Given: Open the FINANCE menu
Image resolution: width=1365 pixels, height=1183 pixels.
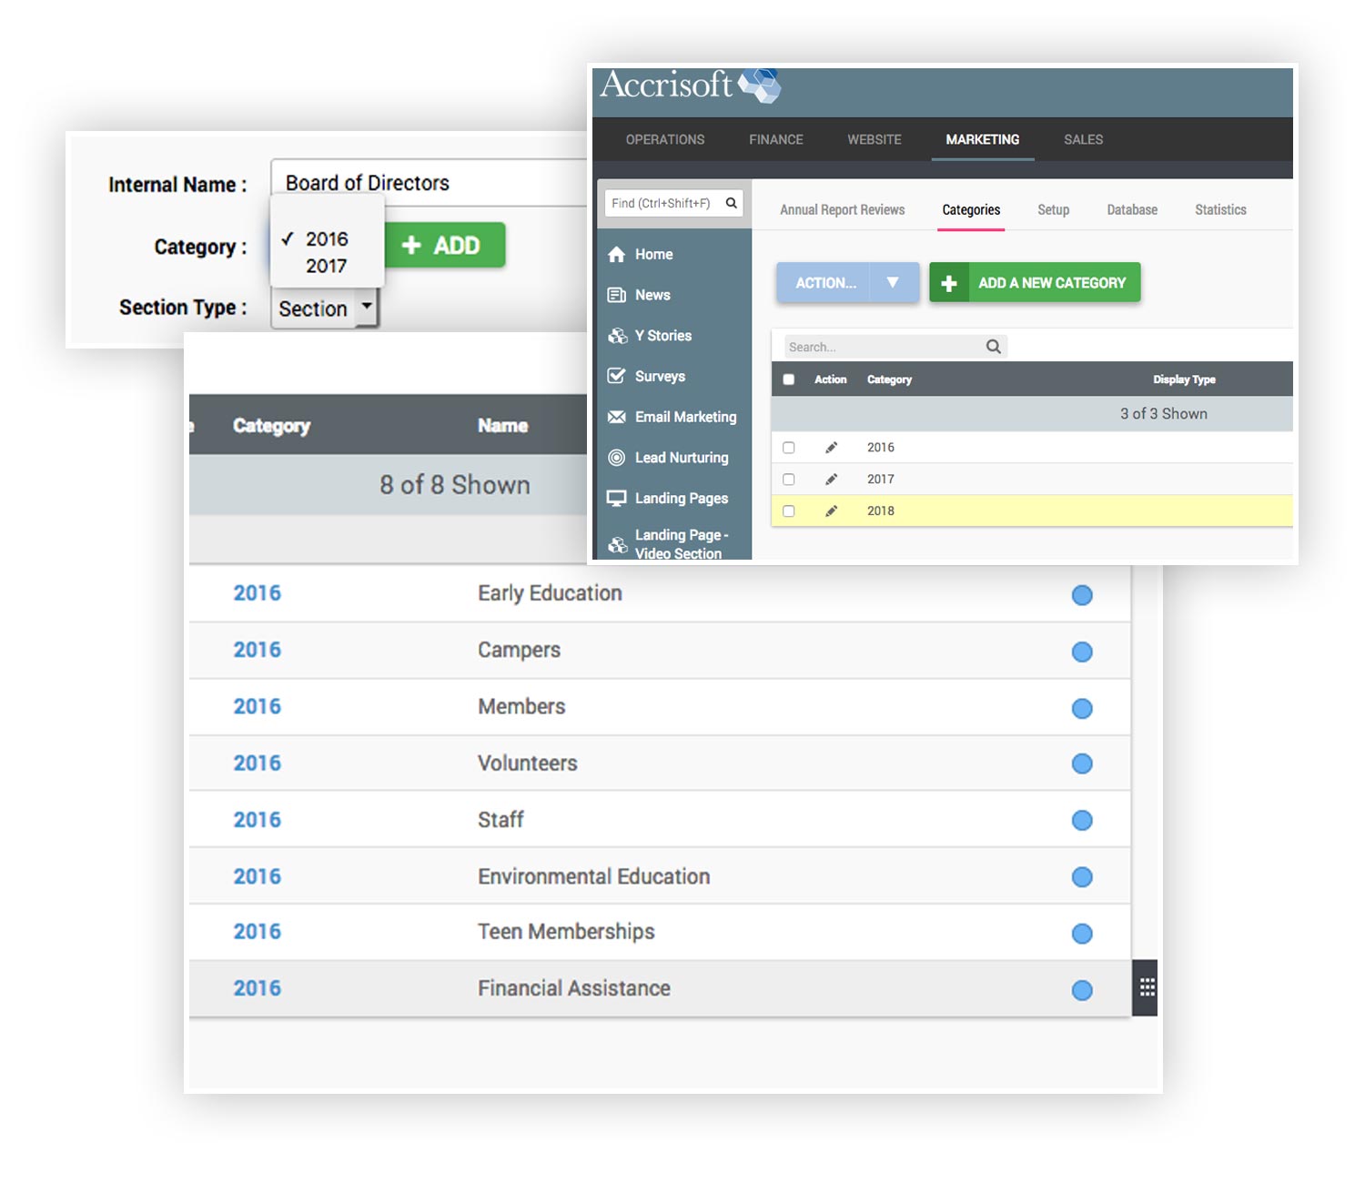Looking at the screenshot, I should [775, 139].
